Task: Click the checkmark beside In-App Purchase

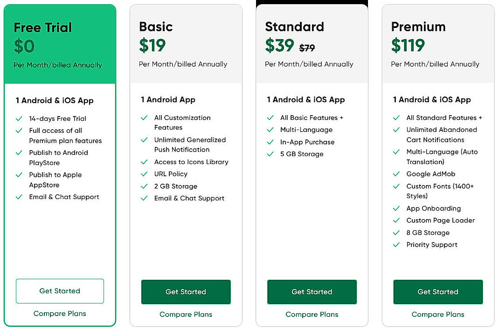Action: tap(270, 142)
